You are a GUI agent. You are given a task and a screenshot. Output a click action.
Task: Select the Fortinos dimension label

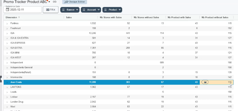pyautogui.click(x=15, y=23)
